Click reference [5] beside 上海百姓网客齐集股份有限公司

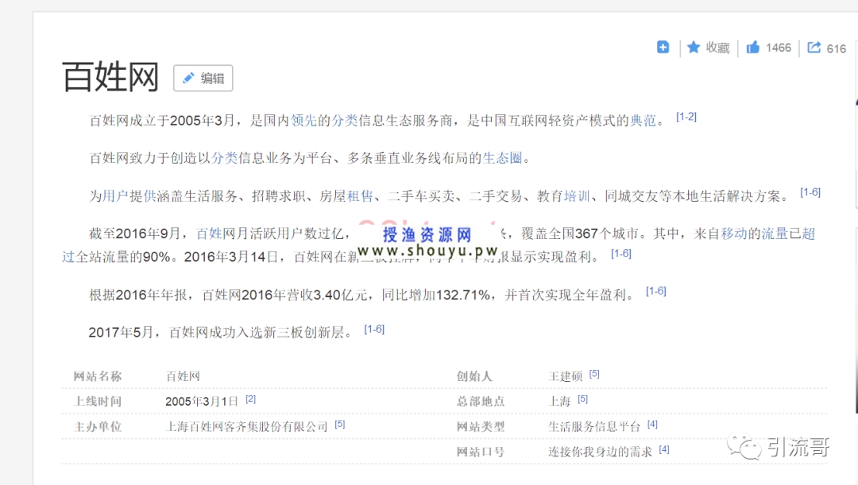[x=340, y=425]
